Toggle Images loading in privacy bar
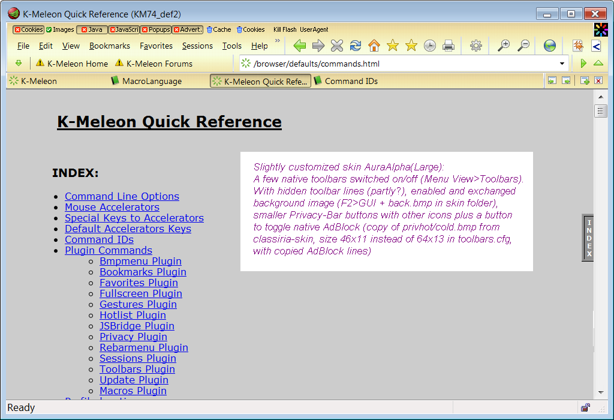The height and width of the screenshot is (420, 614). pos(60,29)
